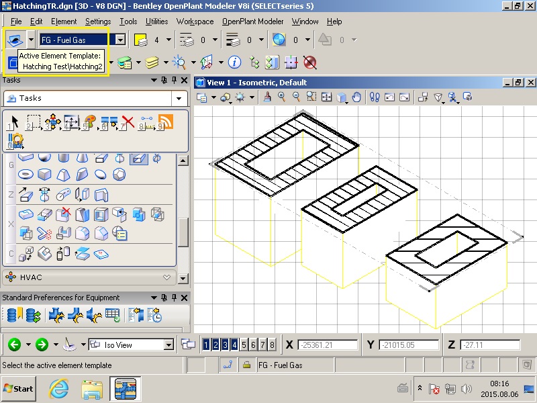Viewport: 537px width, 403px height.
Task: Click the taskbar clock showing 08:16
Action: [499, 384]
